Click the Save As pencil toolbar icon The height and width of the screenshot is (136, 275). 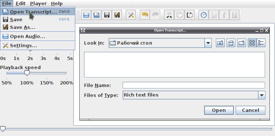tap(117, 15)
